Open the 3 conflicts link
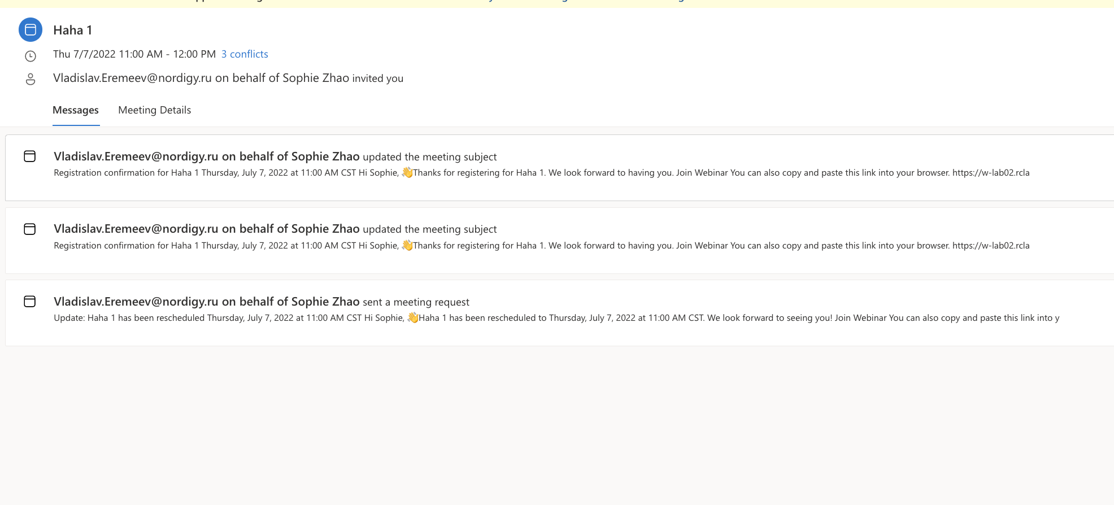Viewport: 1114px width, 505px height. tap(245, 54)
